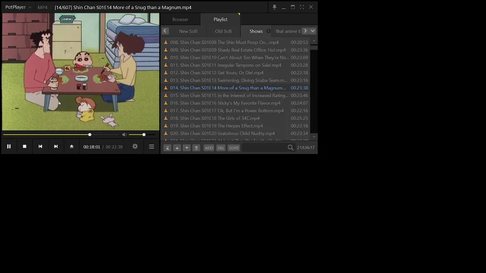Click the MP4 format label in title bar
This screenshot has width=486, height=273.
click(43, 7)
